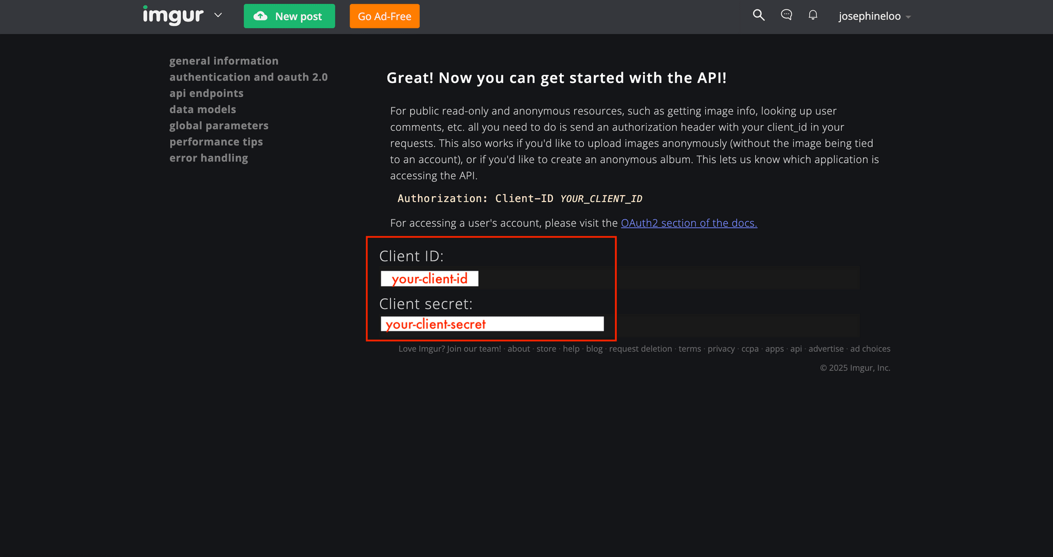This screenshot has width=1053, height=557.
Task: Go to api endpoints section
Action: [x=206, y=94]
